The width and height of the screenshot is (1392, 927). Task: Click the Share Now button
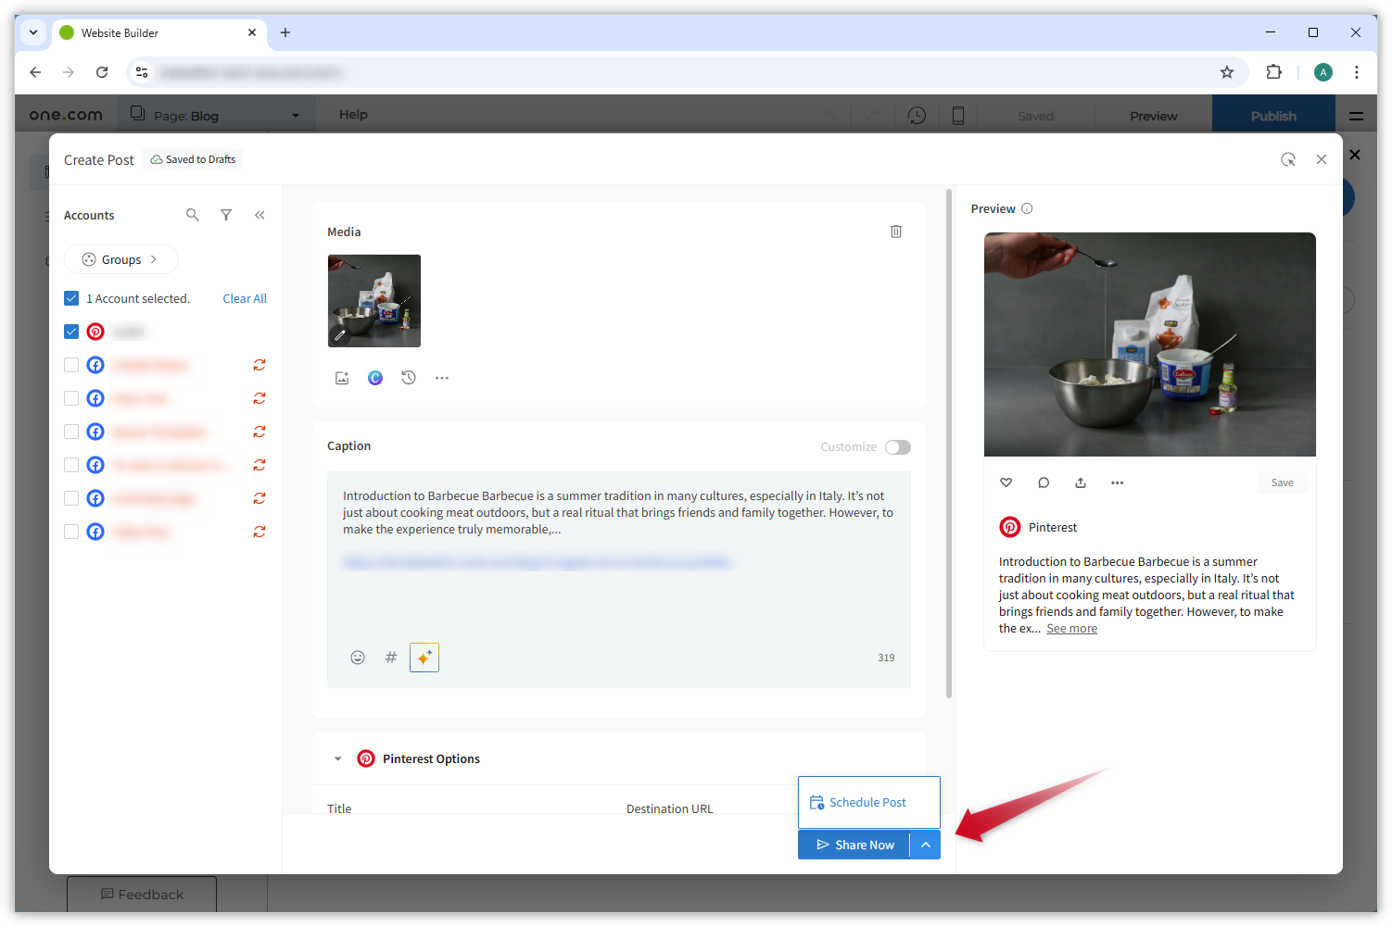coord(853,844)
